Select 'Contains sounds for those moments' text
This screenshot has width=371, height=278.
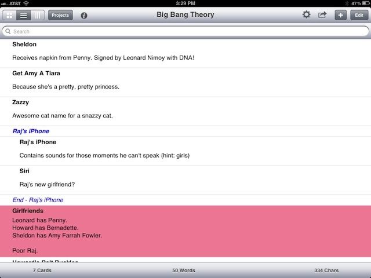(69, 156)
